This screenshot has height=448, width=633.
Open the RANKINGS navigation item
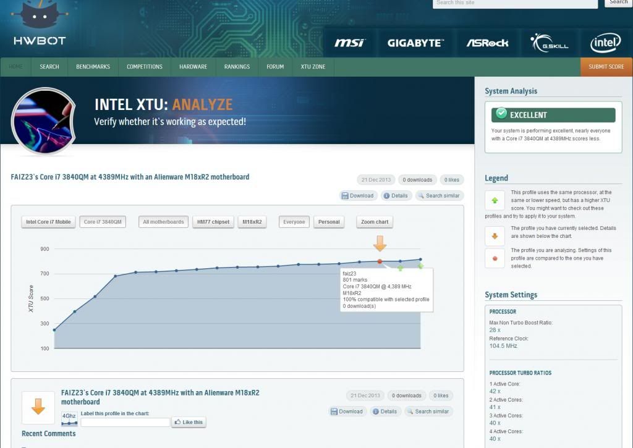(237, 67)
